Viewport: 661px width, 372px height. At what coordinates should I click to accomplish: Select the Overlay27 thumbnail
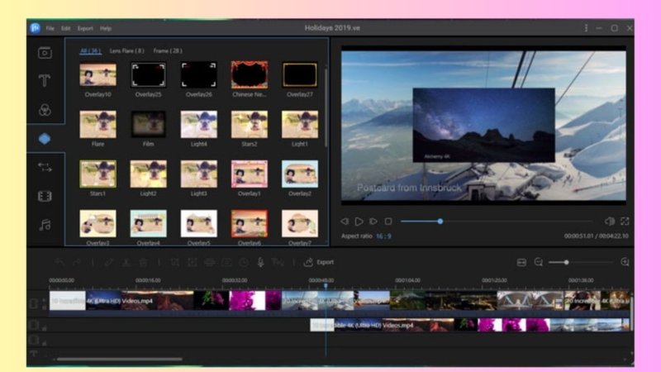coord(300,75)
